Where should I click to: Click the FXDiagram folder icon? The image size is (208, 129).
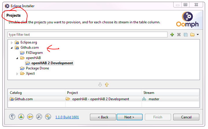click(22, 53)
